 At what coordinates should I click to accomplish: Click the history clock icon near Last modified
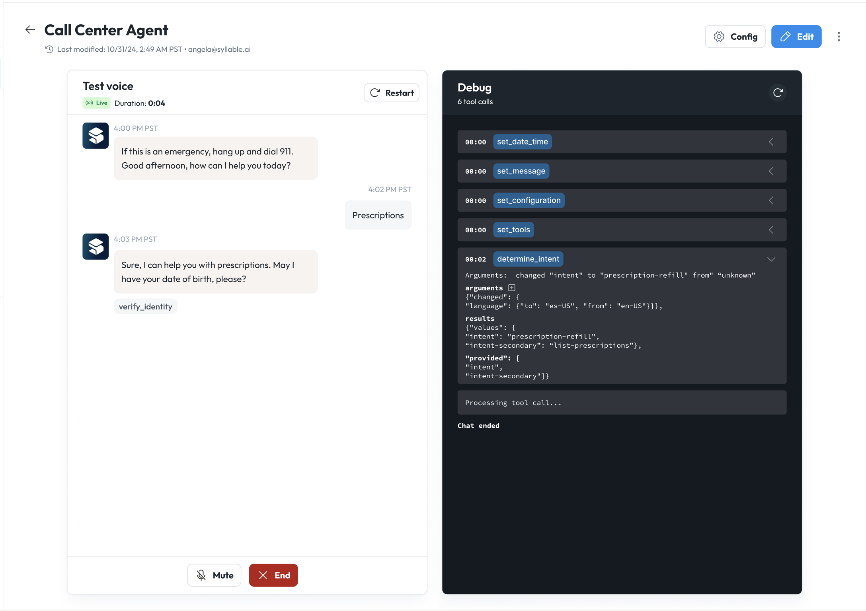pos(49,49)
